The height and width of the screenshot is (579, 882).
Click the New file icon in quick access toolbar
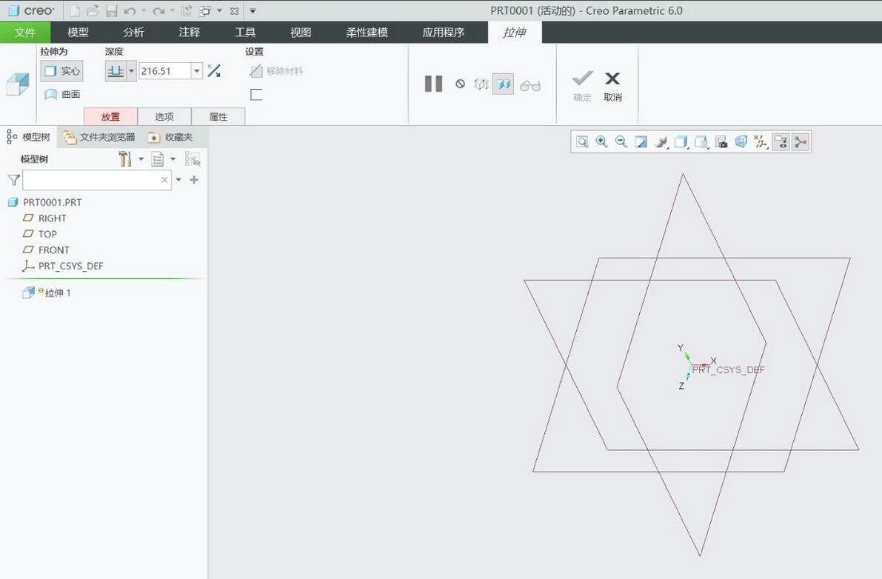point(75,10)
